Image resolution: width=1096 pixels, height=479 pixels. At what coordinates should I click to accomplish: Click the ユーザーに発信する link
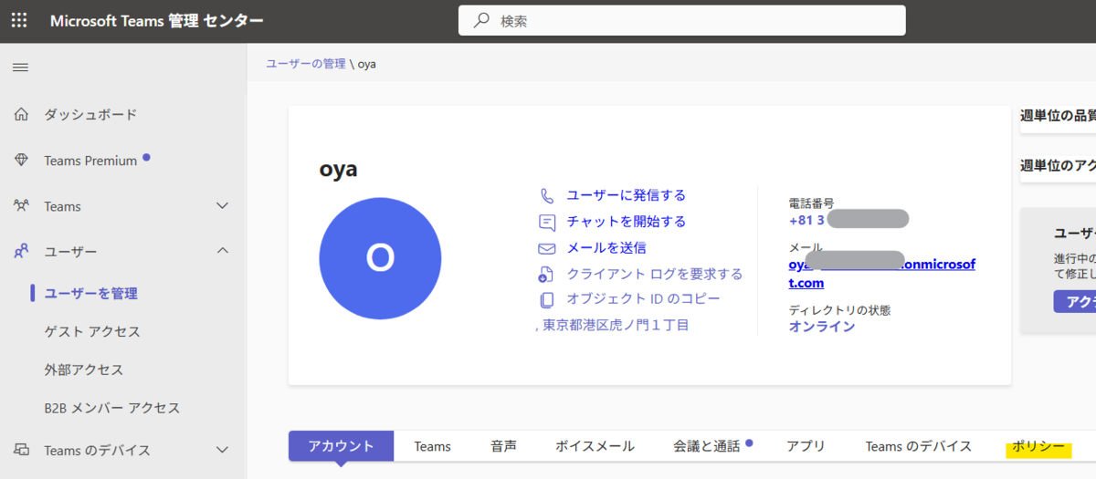point(627,195)
